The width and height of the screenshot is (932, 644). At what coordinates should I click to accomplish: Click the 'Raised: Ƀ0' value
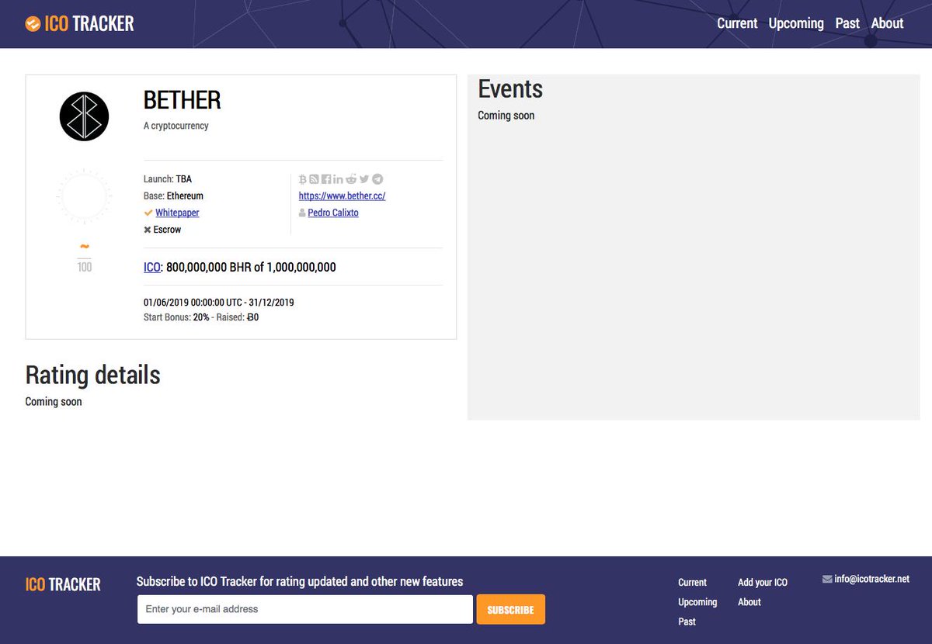click(x=238, y=317)
